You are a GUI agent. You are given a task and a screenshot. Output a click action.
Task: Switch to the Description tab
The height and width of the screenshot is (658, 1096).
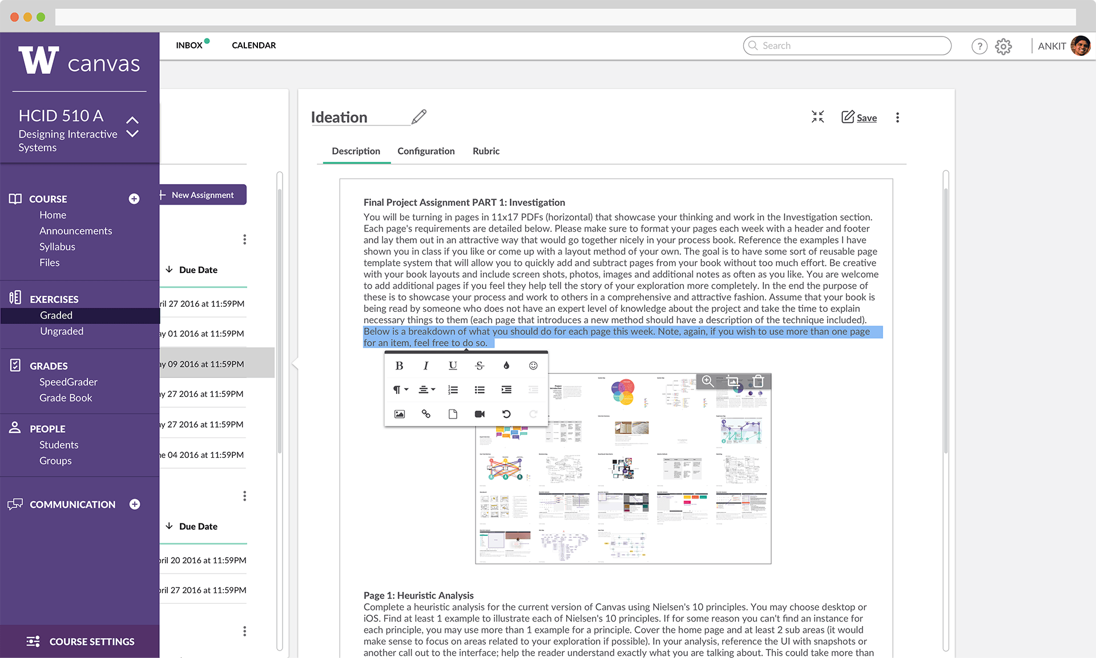point(356,151)
